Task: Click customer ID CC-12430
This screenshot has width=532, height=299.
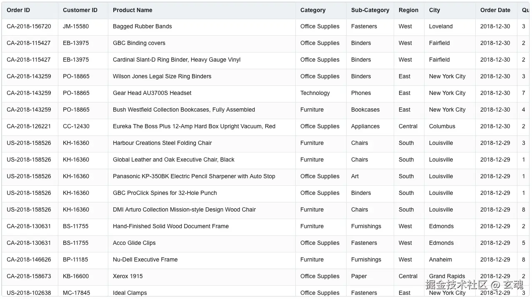Action: [x=76, y=126]
